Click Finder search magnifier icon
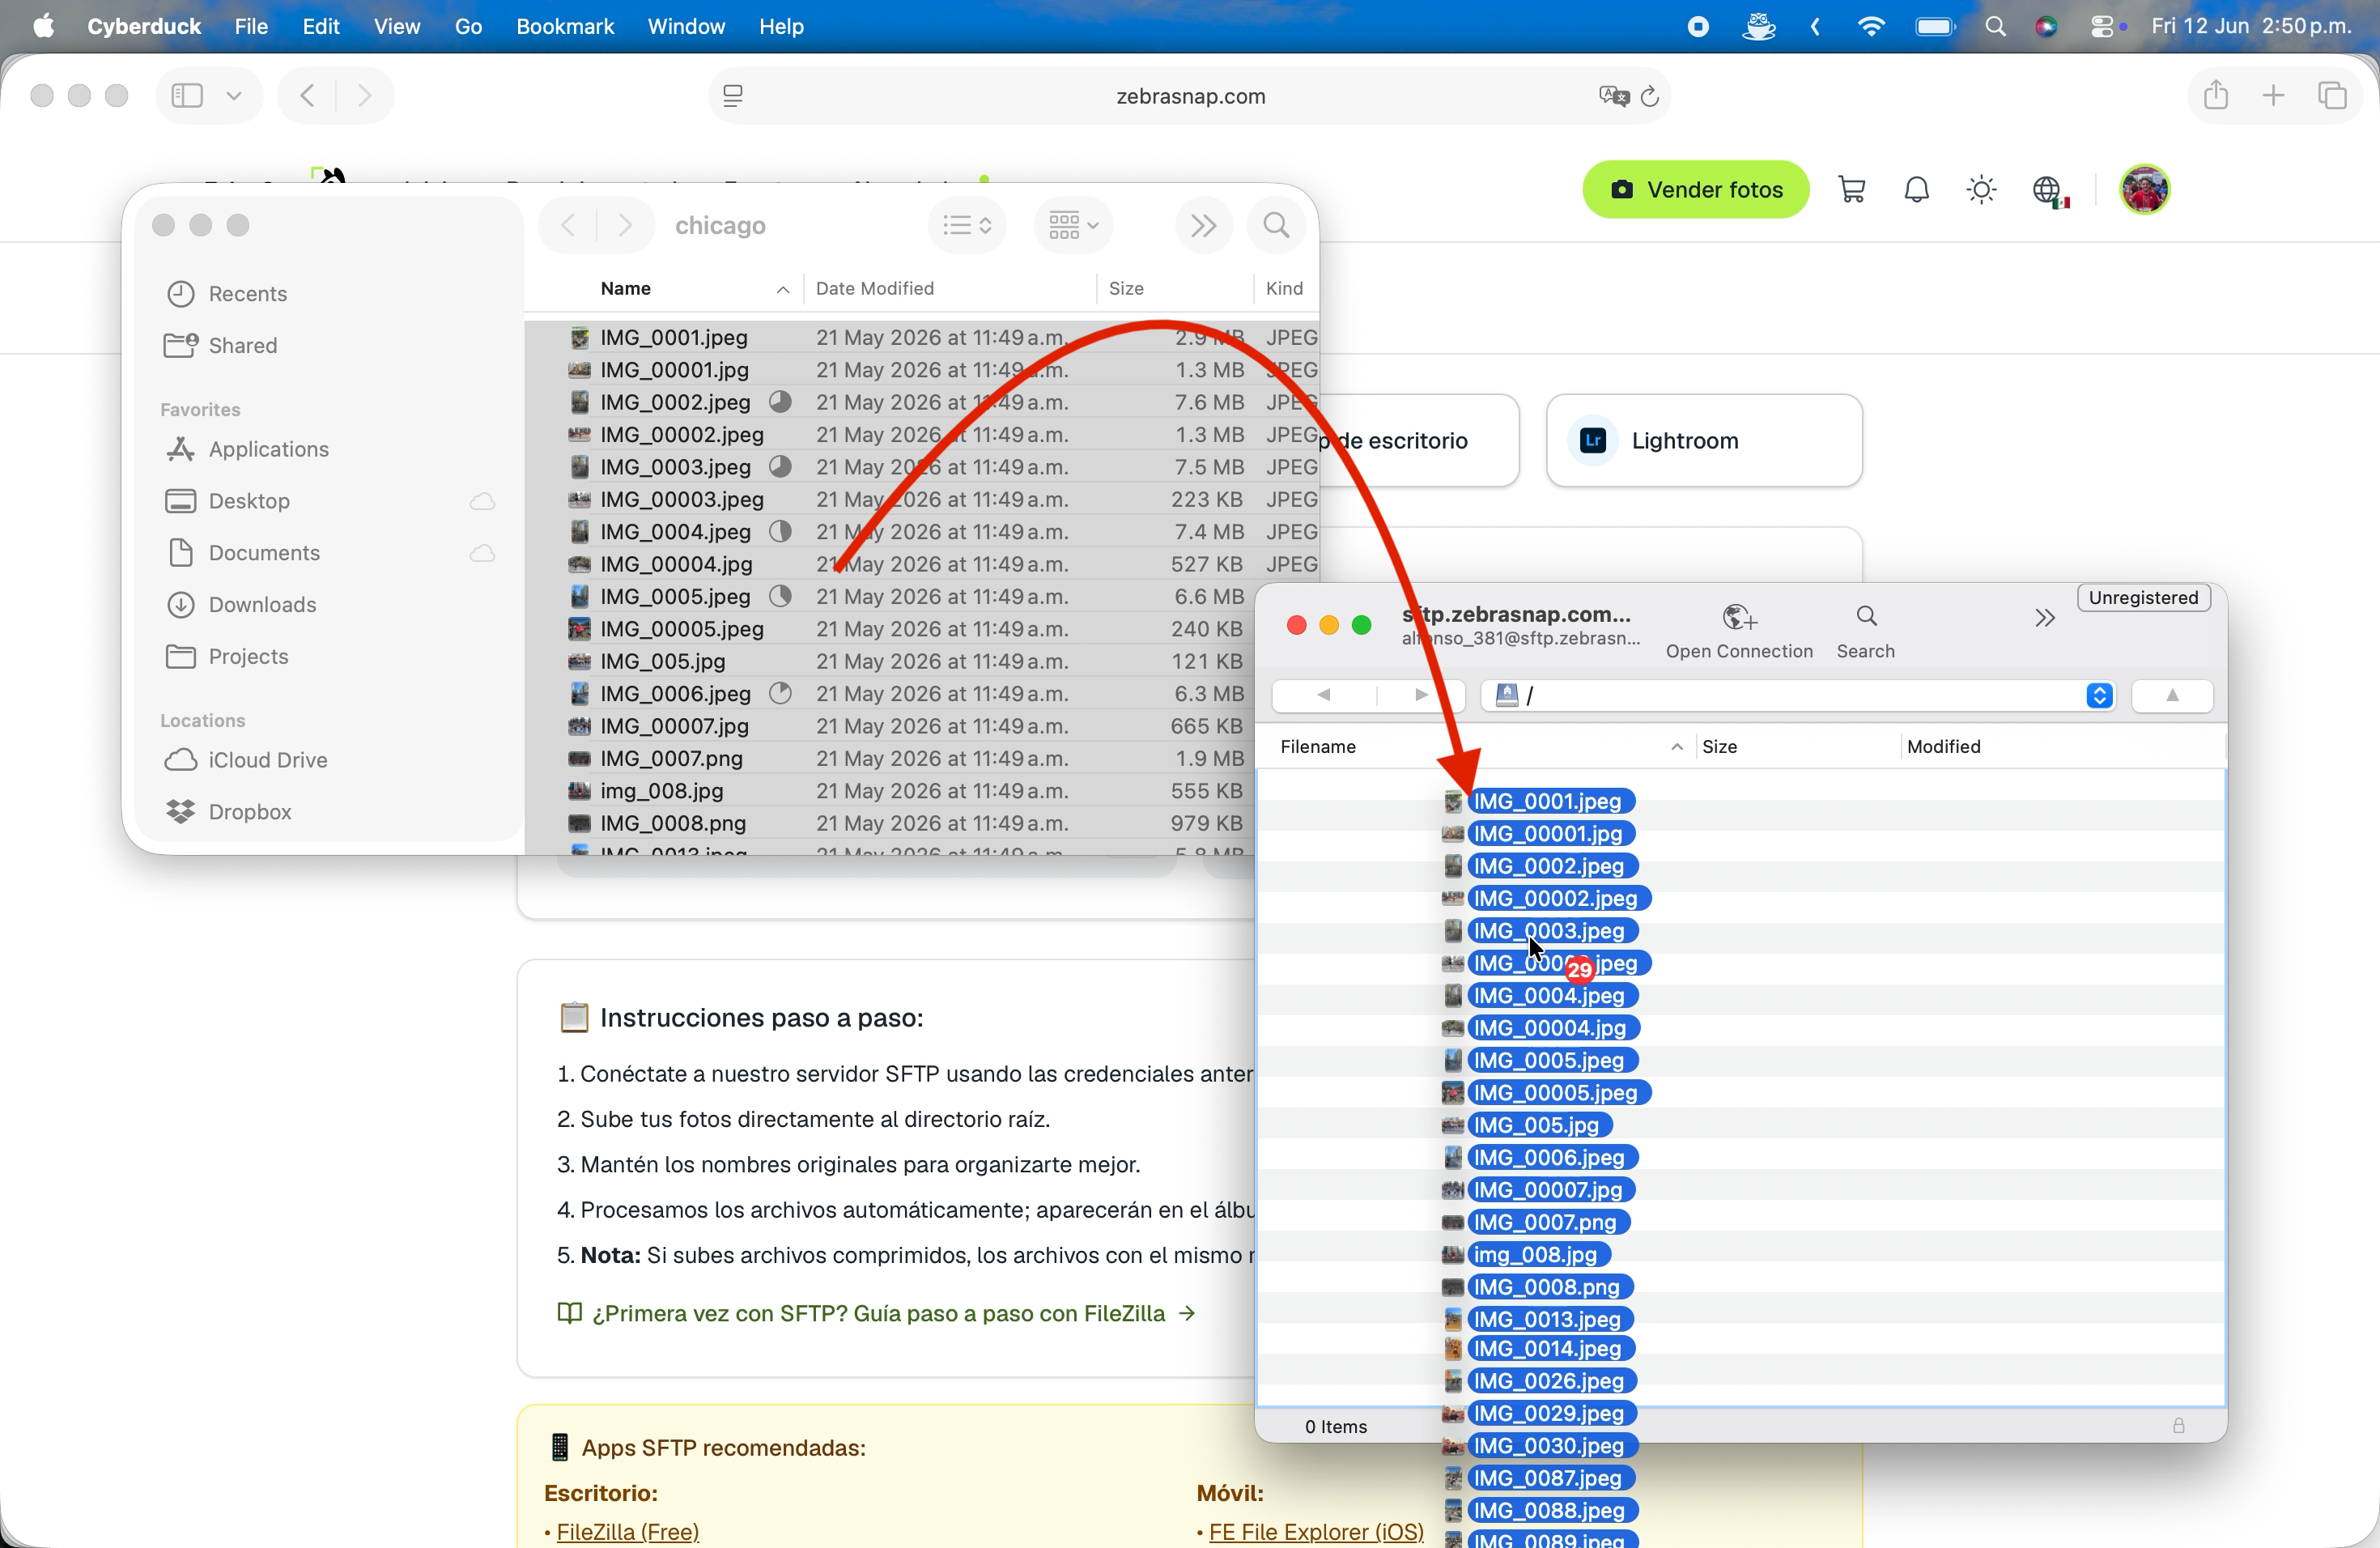The width and height of the screenshot is (2380, 1548). (1276, 225)
